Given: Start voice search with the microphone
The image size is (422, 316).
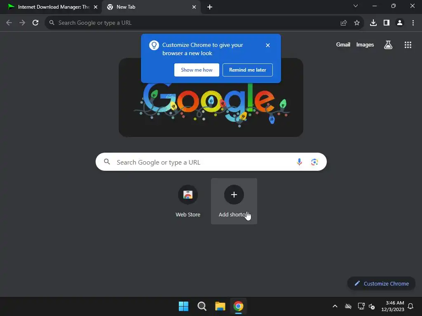Looking at the screenshot, I should point(299,162).
